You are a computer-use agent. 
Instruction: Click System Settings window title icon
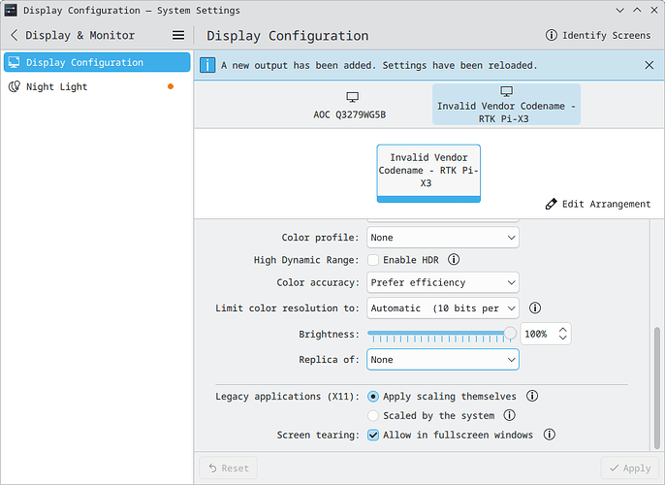pyautogui.click(x=11, y=10)
